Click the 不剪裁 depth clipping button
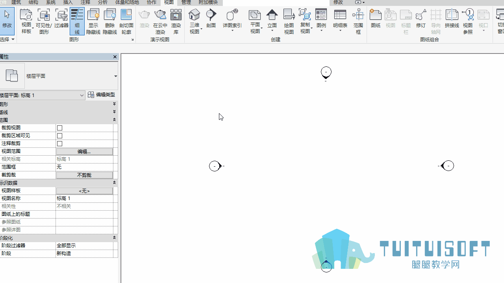The height and width of the screenshot is (283, 504). [x=84, y=175]
